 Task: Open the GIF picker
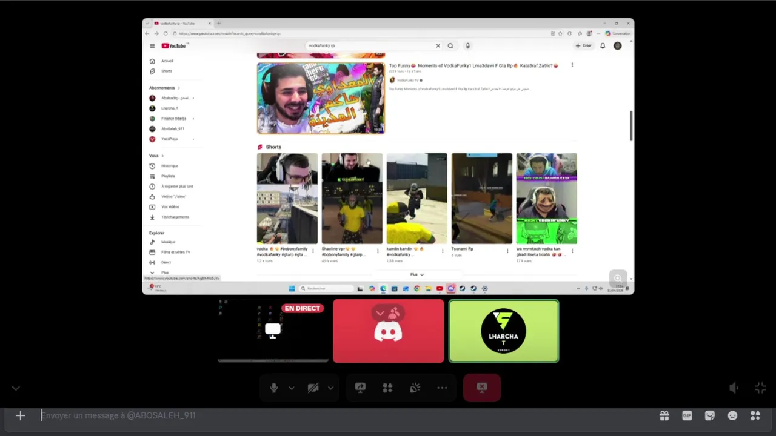687,415
